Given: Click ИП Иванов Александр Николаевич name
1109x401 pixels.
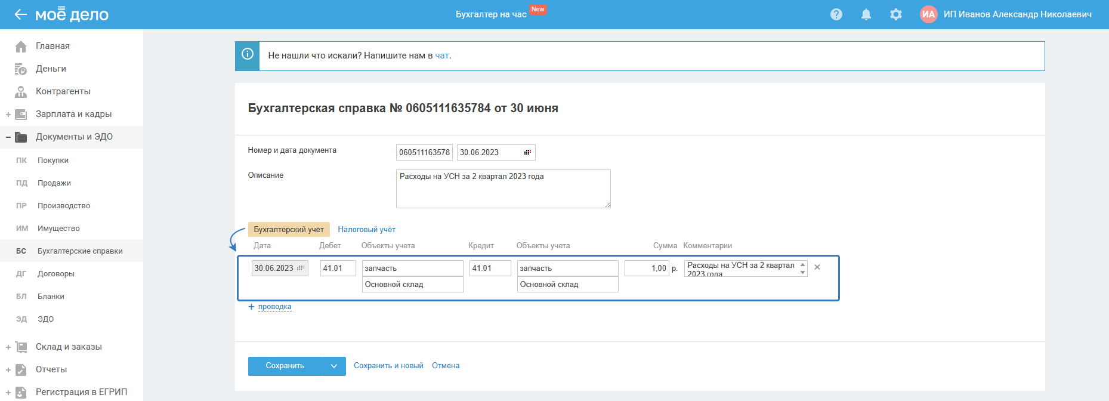Looking at the screenshot, I should [x=1017, y=14].
